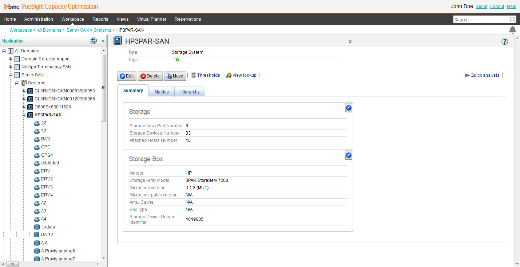Viewport: 520px width, 267px height.
Task: Open the About link
Action: [481, 7]
